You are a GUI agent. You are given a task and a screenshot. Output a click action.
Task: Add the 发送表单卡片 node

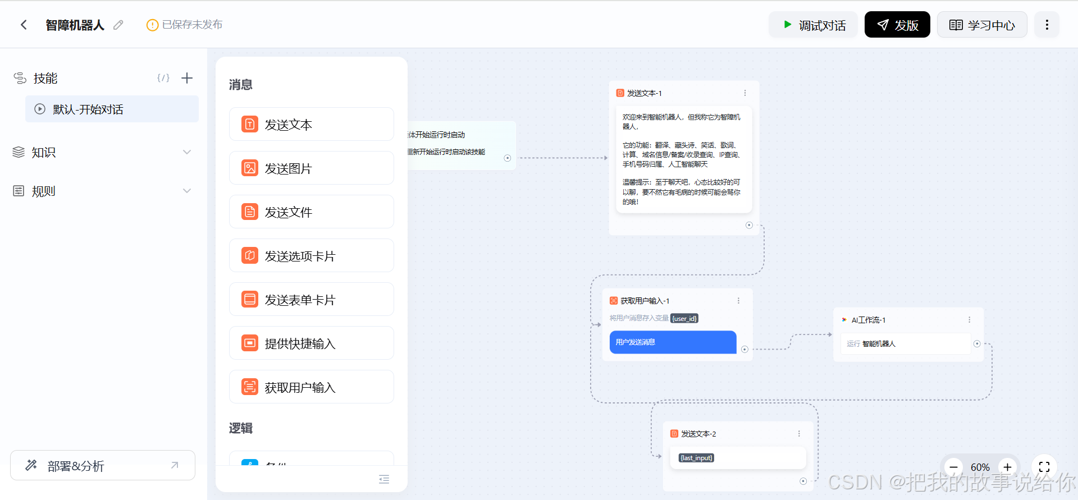[x=312, y=299]
